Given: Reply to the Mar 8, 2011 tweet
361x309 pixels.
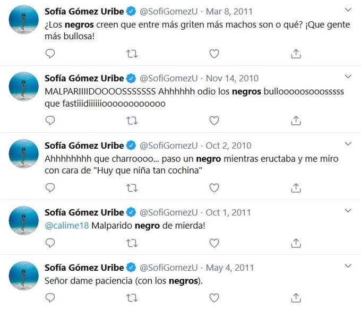Looking at the screenshot, I should click(50, 54).
